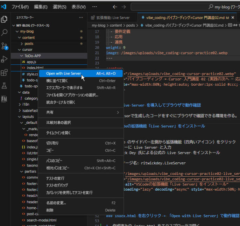Collapse the layouts folder
The image size is (240, 226).
click(x=28, y=116)
